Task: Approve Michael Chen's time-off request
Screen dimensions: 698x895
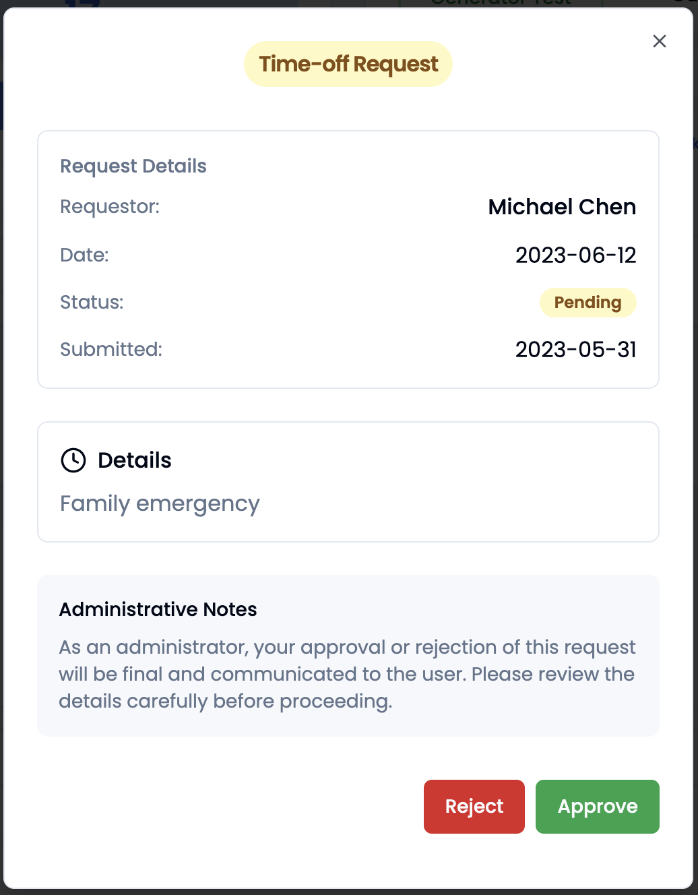Action: [x=597, y=807]
